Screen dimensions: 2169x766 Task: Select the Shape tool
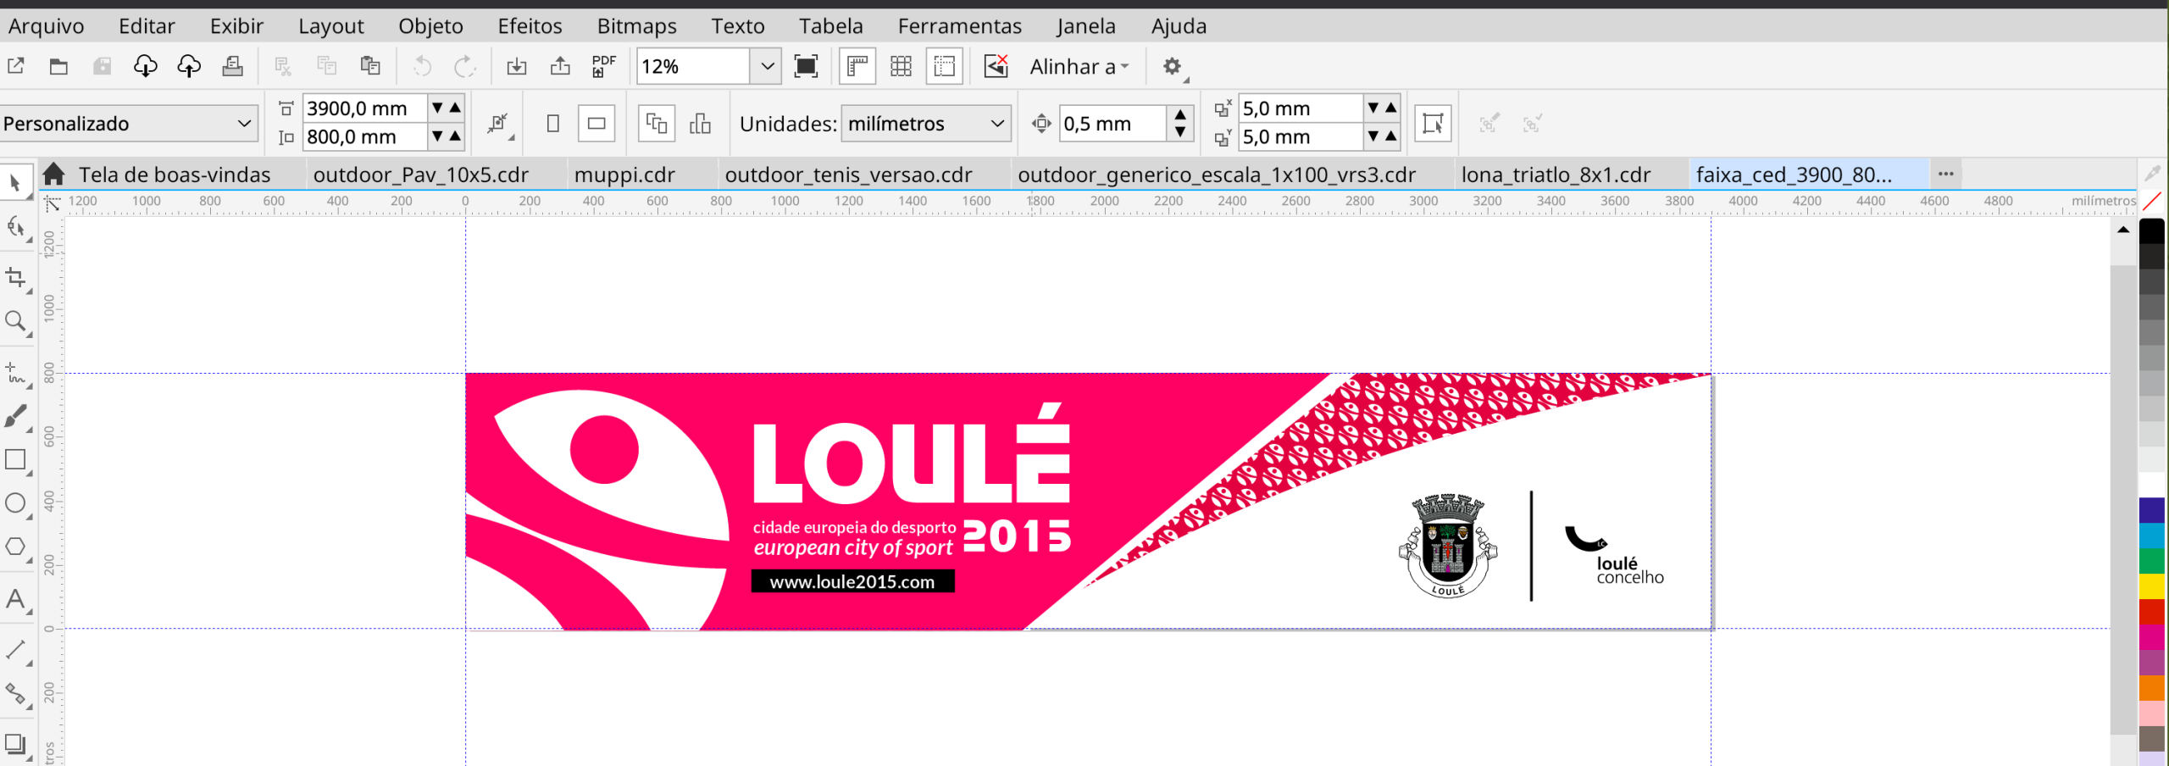pos(17,226)
